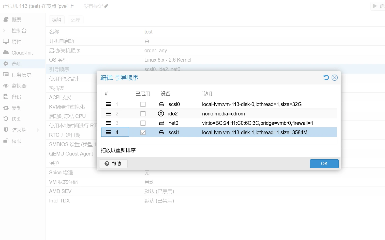Open the Cloud-Init section
This screenshot has height=240, width=385.
(22, 53)
